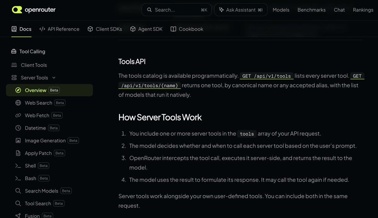Click the cube icon beside Client SDKs
Viewport: 378px width, 218px height.
(90, 29)
